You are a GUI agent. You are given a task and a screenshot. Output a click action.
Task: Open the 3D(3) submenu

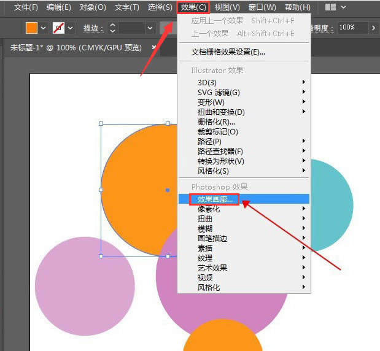coord(244,82)
